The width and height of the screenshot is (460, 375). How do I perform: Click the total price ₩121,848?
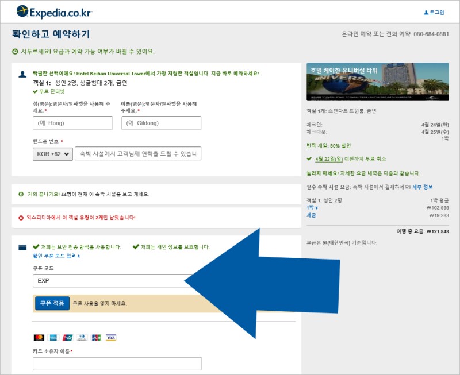tap(438, 231)
